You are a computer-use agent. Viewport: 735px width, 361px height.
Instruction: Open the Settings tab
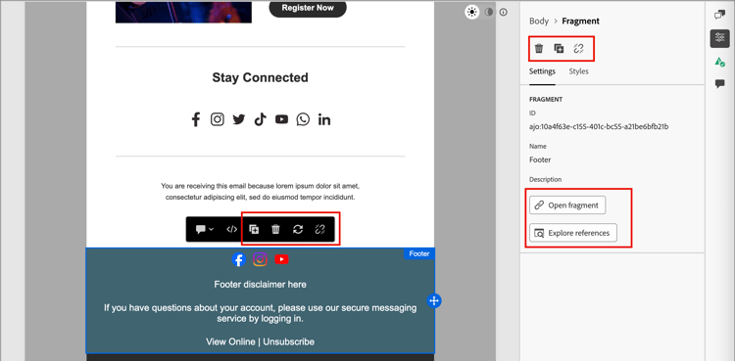[x=542, y=71]
